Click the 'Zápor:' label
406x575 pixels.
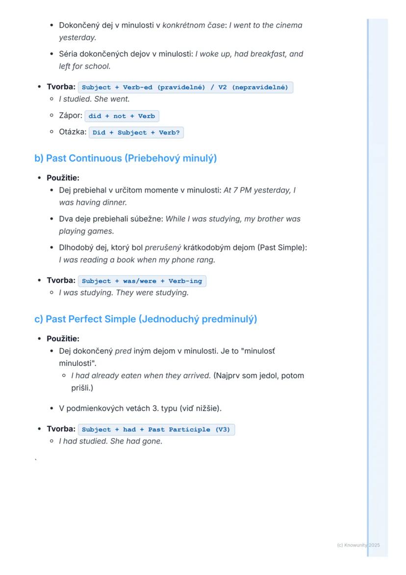tap(71, 116)
